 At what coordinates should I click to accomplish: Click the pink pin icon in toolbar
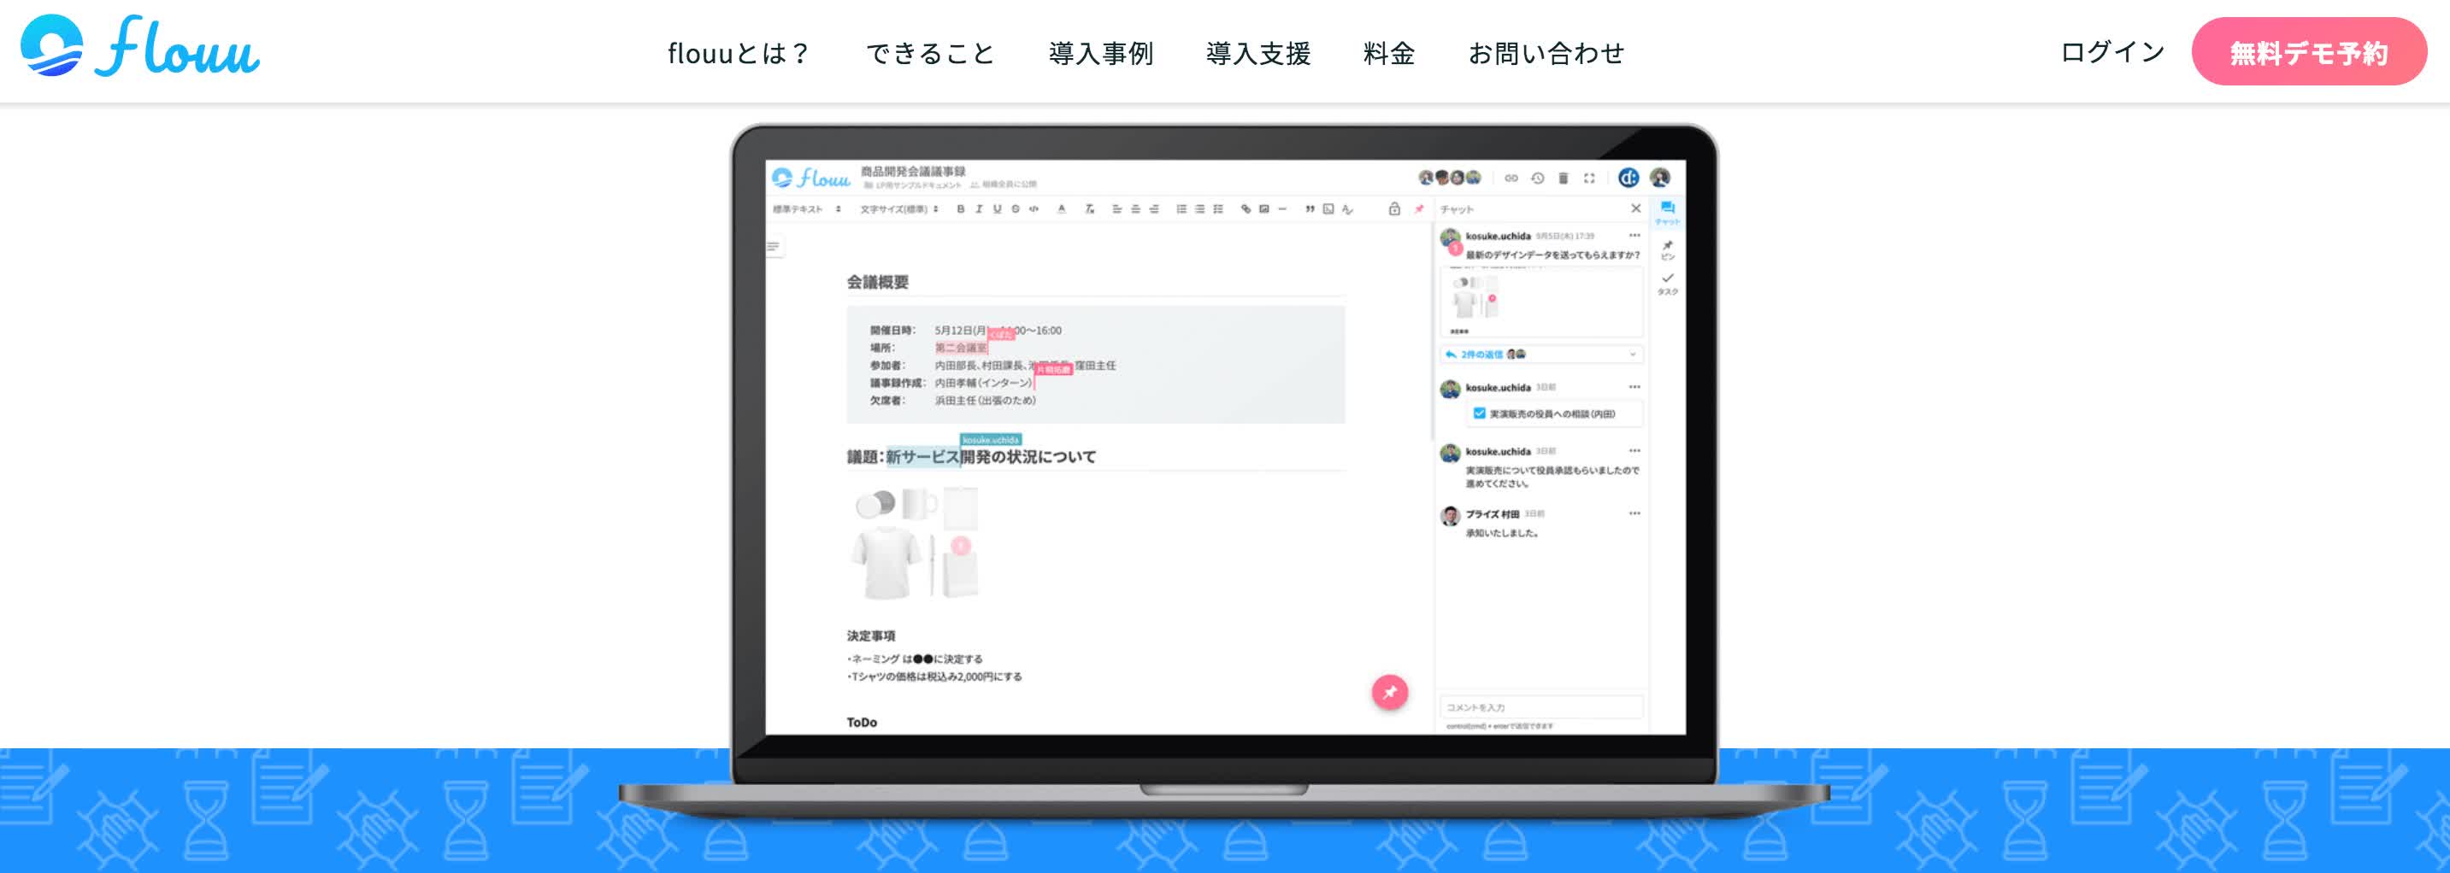1419,209
